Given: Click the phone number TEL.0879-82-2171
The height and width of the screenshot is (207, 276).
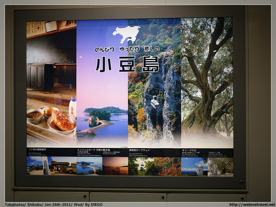Looking at the screenshot, I should pyautogui.click(x=136, y=154).
